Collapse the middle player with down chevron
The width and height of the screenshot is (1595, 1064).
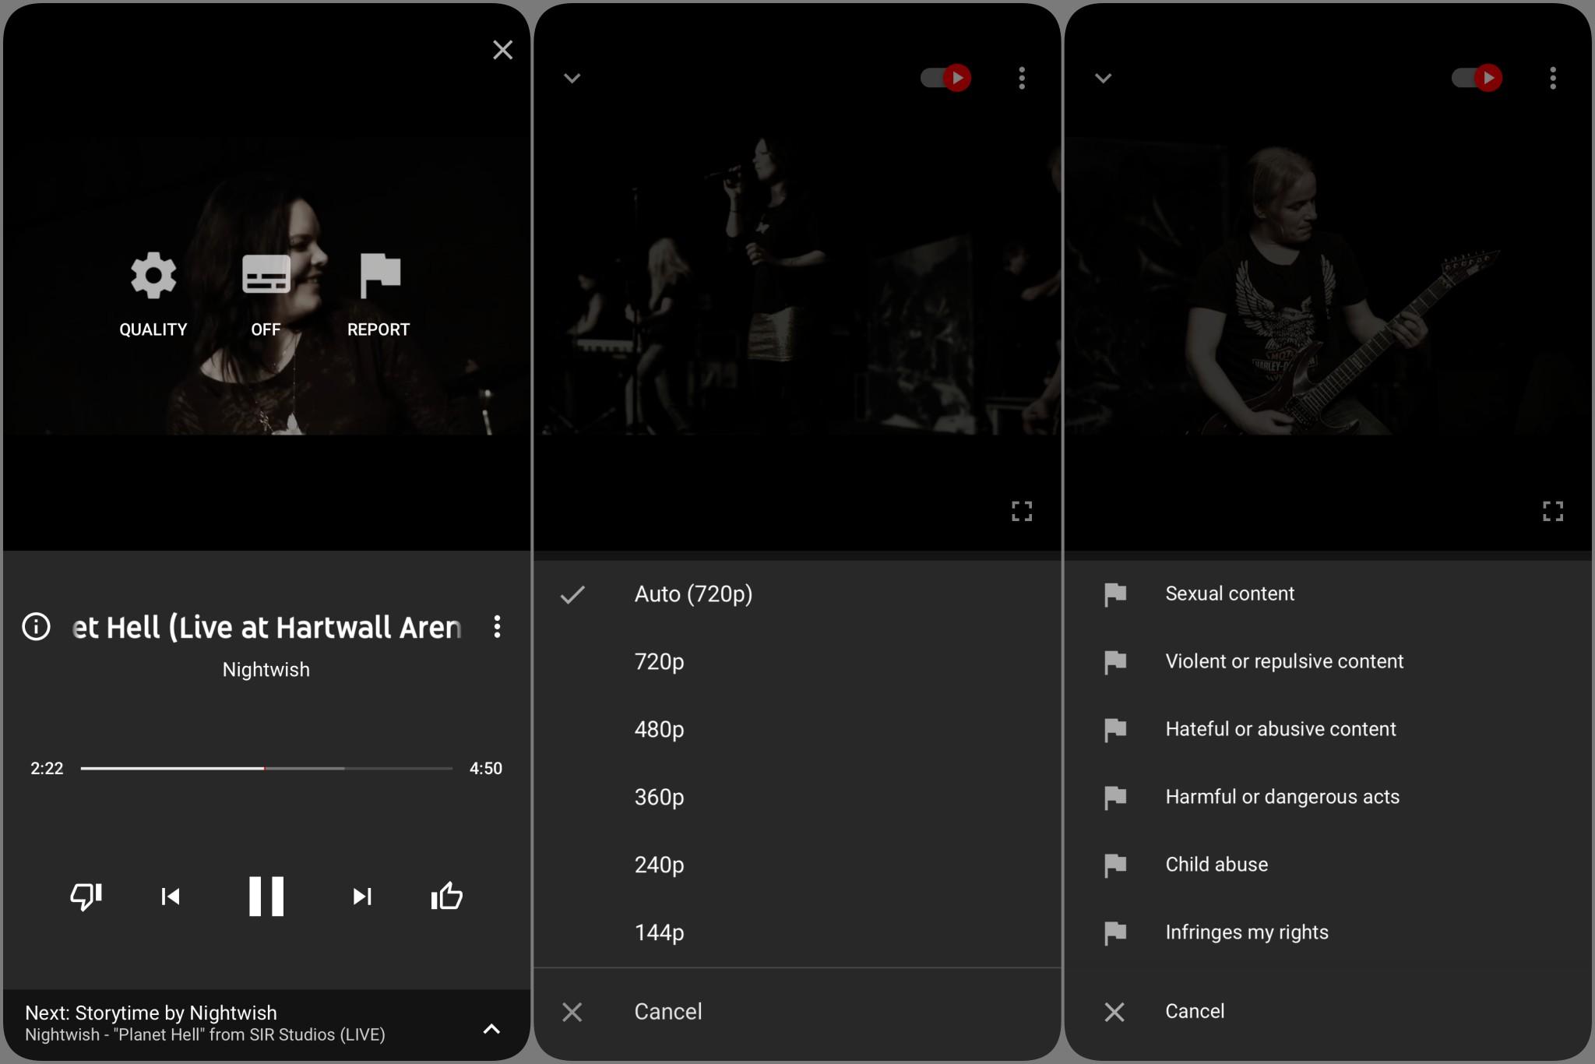pos(572,78)
